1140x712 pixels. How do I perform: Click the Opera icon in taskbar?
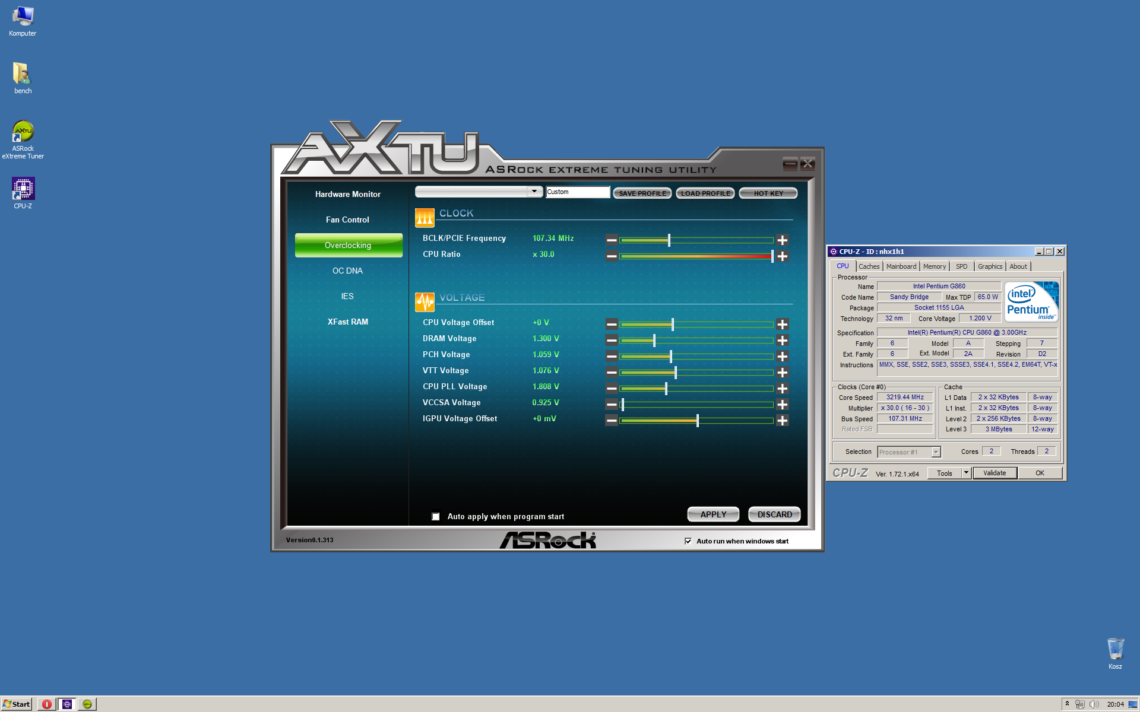click(47, 704)
